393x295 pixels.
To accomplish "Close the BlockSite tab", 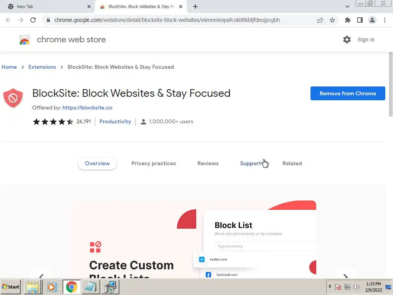I will point(181,7).
